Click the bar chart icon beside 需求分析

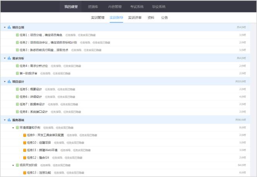(9, 58)
